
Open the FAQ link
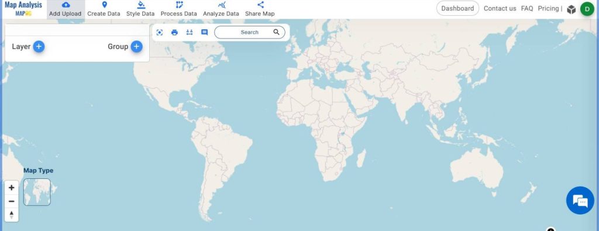click(527, 8)
